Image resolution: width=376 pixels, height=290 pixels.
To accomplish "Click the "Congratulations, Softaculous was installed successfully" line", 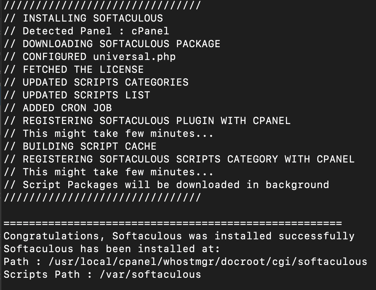I will 179,236.
